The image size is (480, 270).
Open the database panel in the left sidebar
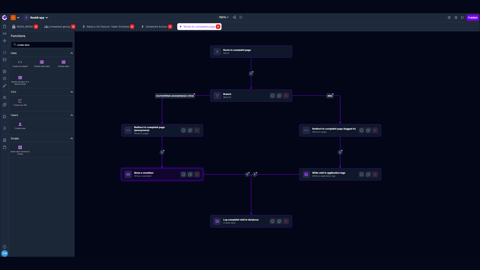click(4, 60)
